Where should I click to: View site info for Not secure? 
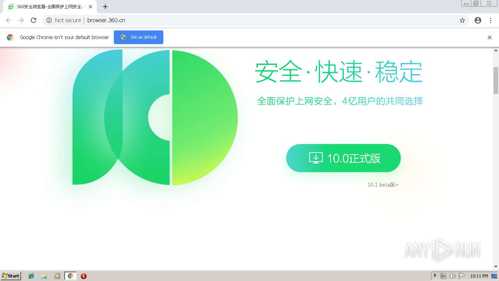tap(64, 20)
